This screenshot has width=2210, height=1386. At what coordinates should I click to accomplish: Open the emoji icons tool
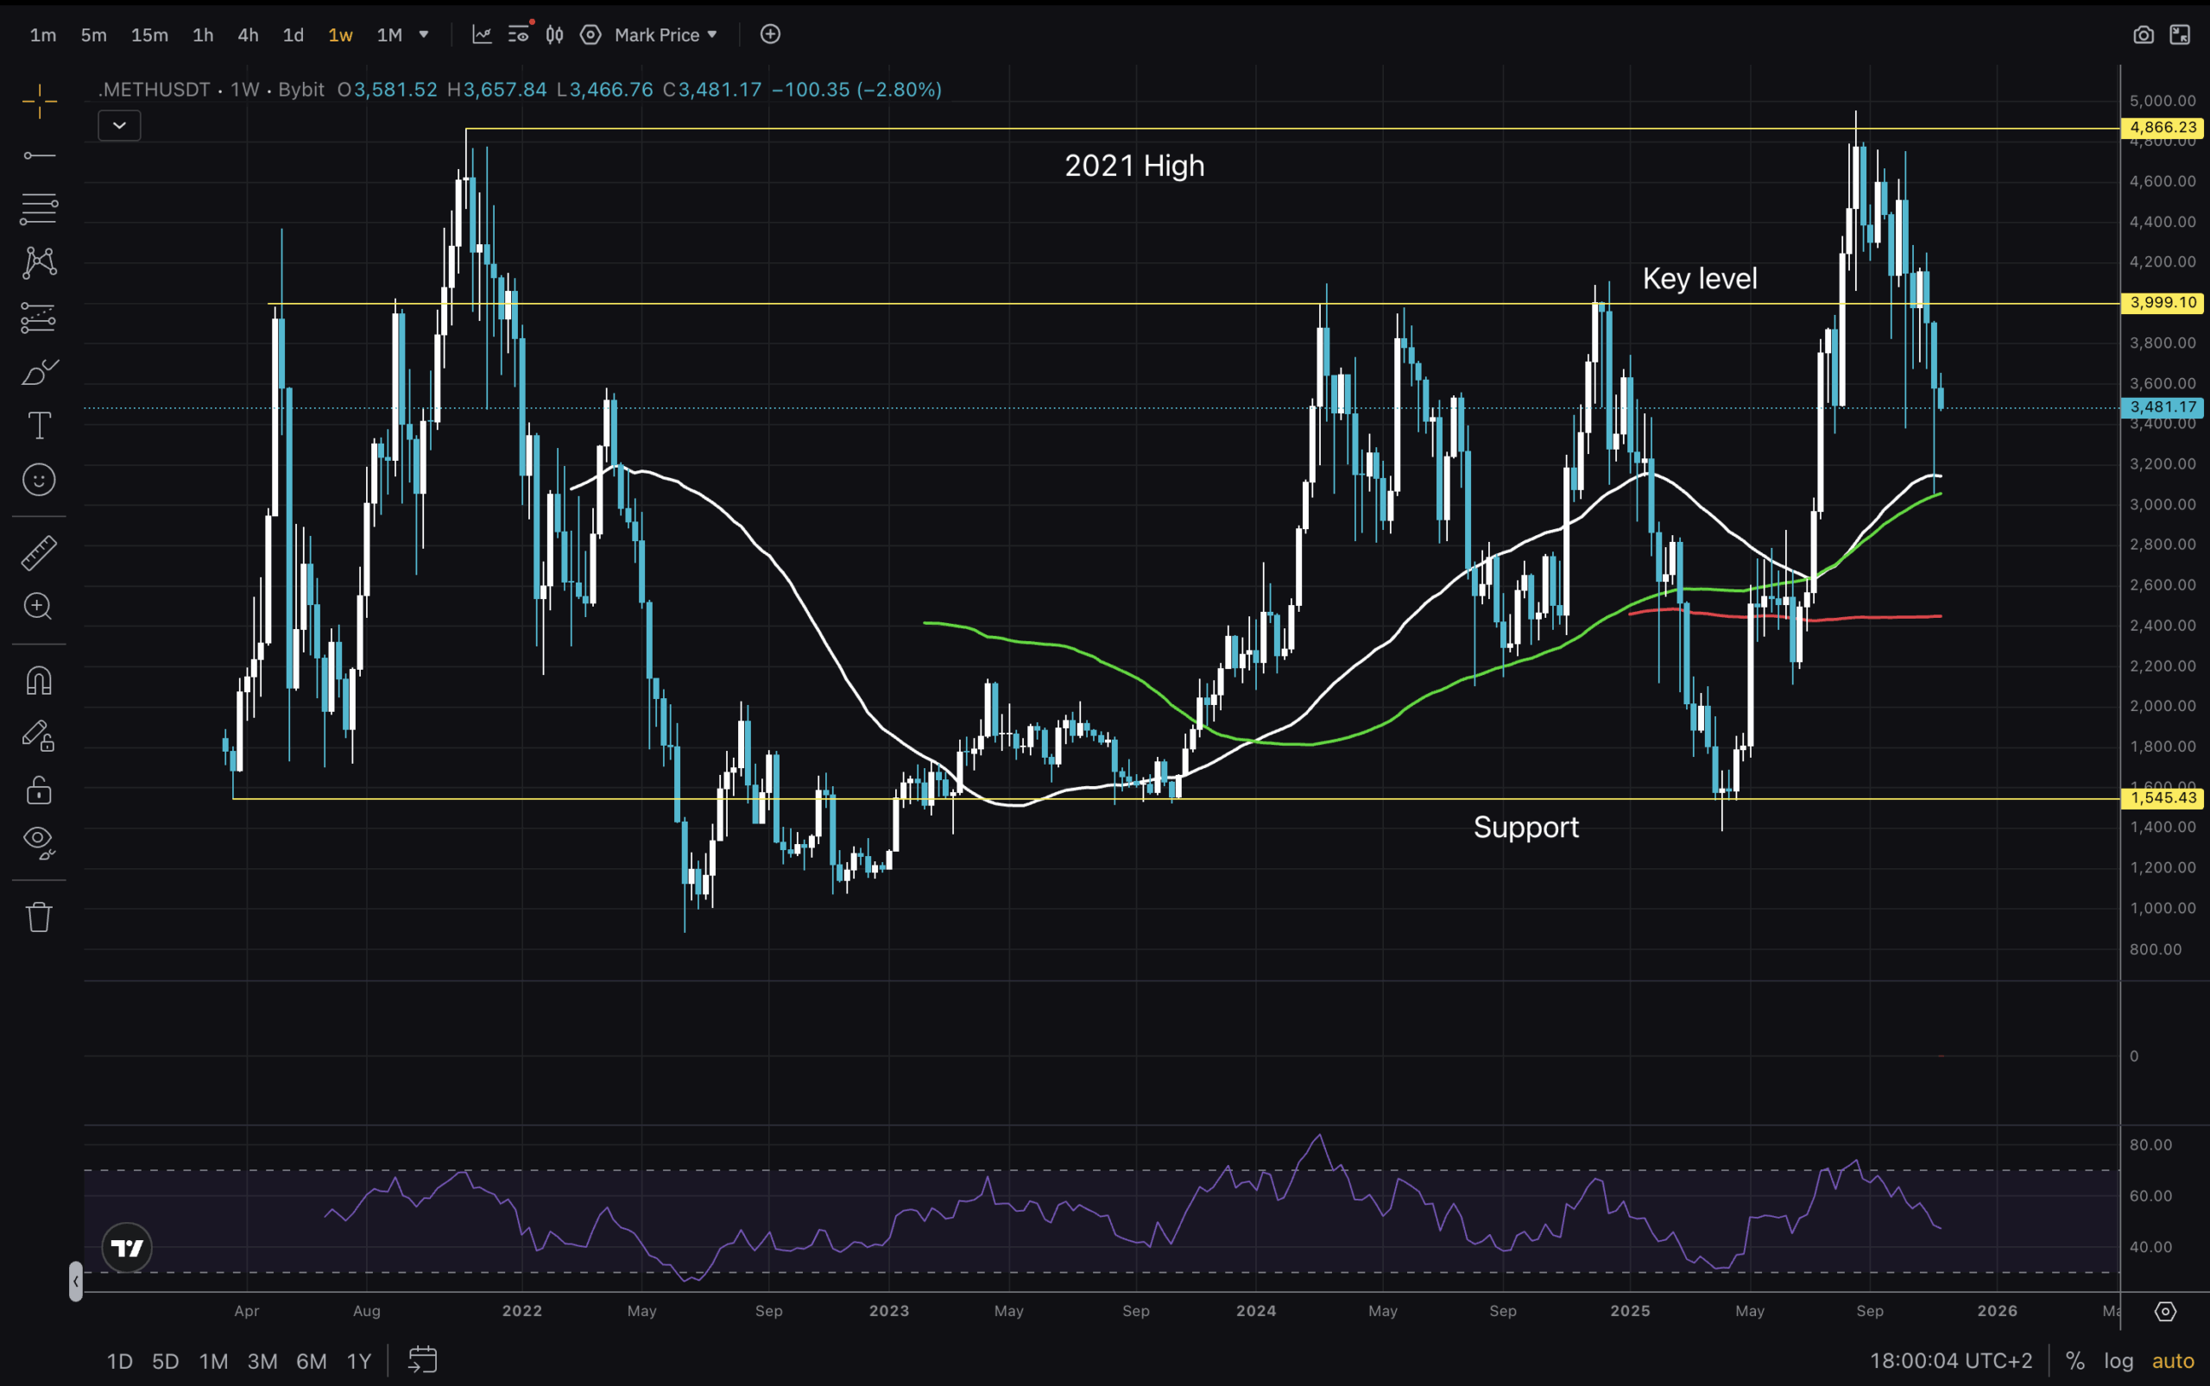40,480
